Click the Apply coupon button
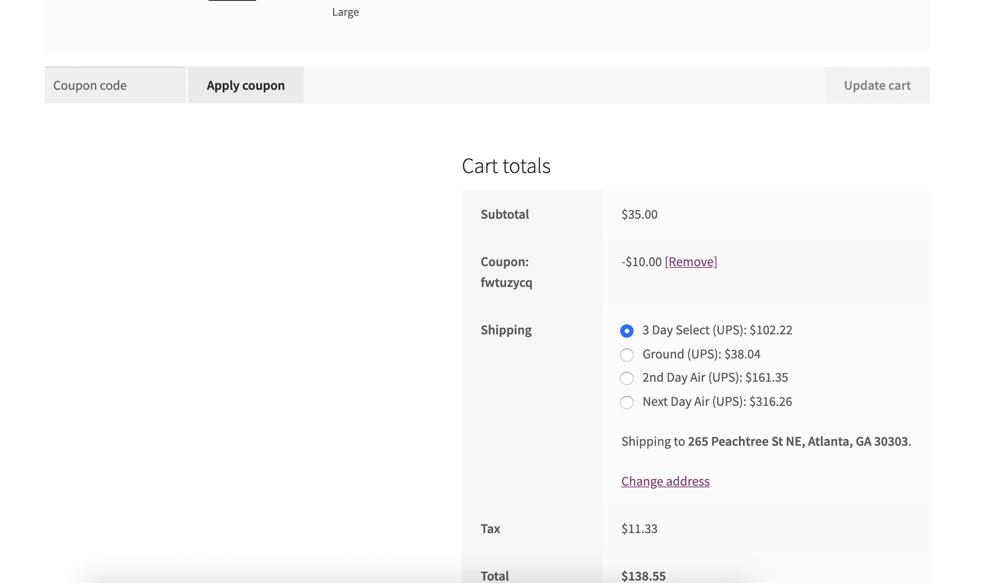 point(246,85)
